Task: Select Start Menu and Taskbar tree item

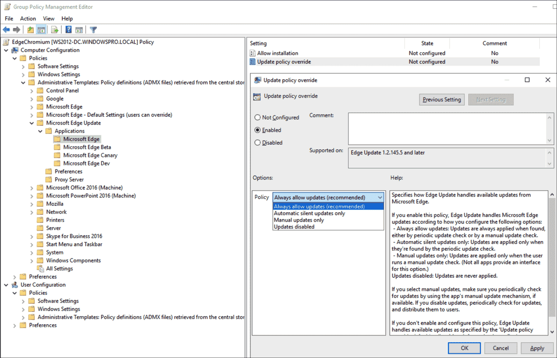Action: 74,244
